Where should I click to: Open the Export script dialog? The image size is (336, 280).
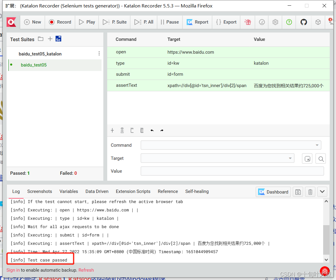tap(226, 22)
